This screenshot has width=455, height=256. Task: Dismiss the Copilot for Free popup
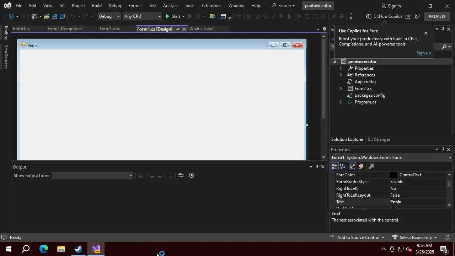426,33
